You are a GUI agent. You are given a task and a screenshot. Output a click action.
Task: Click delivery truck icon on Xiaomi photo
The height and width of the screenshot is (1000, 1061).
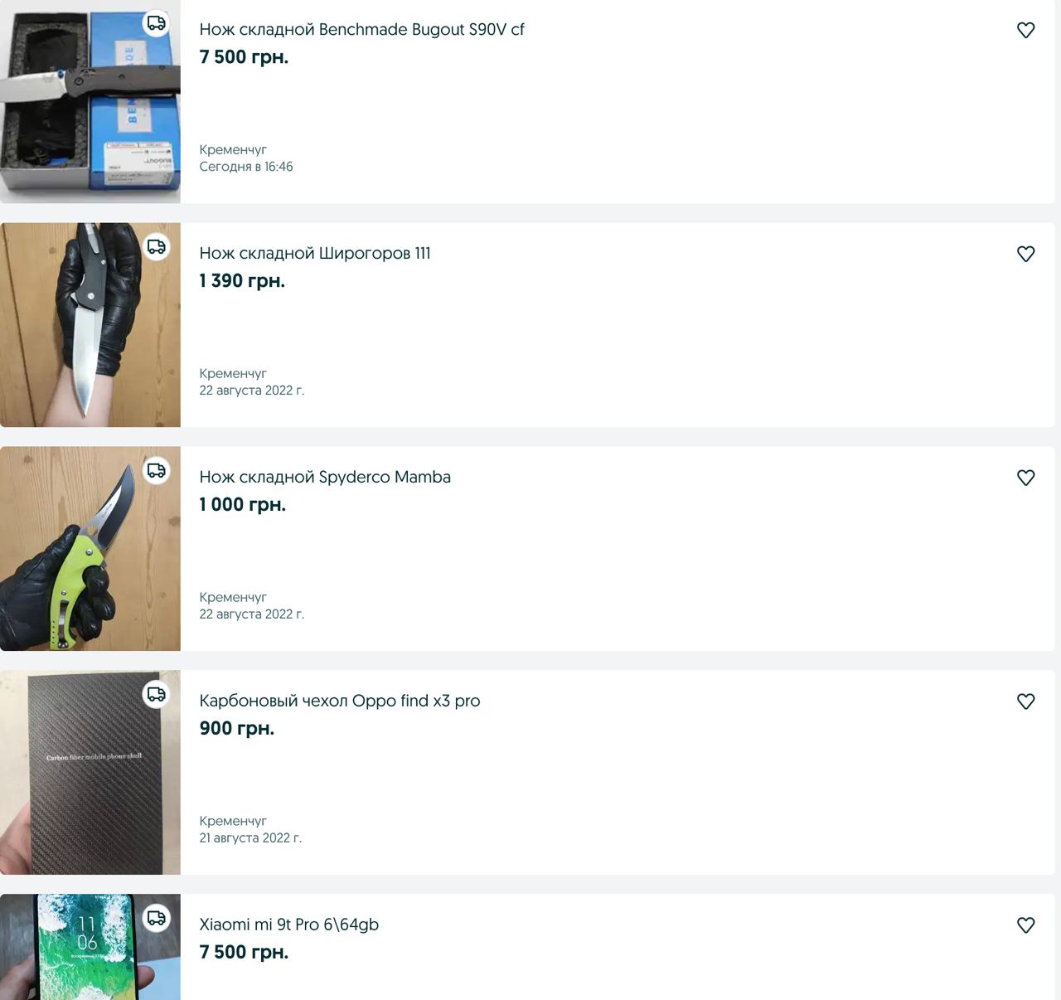pos(157,919)
